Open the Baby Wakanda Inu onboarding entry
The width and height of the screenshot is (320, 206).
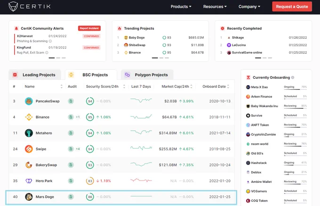point(264,106)
